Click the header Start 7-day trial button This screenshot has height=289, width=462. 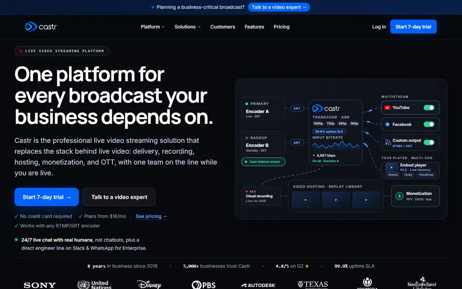pyautogui.click(x=413, y=27)
